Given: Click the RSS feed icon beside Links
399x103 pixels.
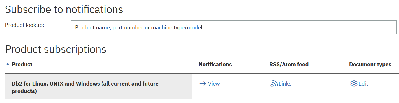Looking at the screenshot, I should click(274, 84).
